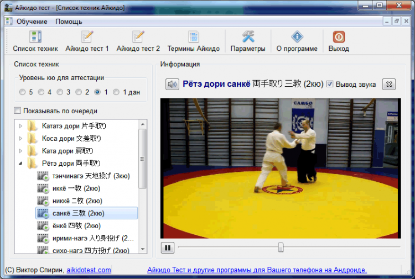This screenshot has height=279, width=415.
Task: Expand the Кататэ дори tree node
Action: tap(20, 126)
